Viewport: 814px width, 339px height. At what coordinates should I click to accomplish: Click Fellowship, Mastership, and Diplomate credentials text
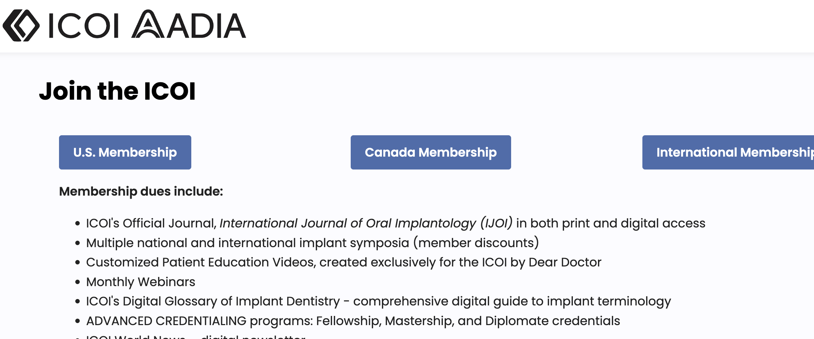pos(468,321)
